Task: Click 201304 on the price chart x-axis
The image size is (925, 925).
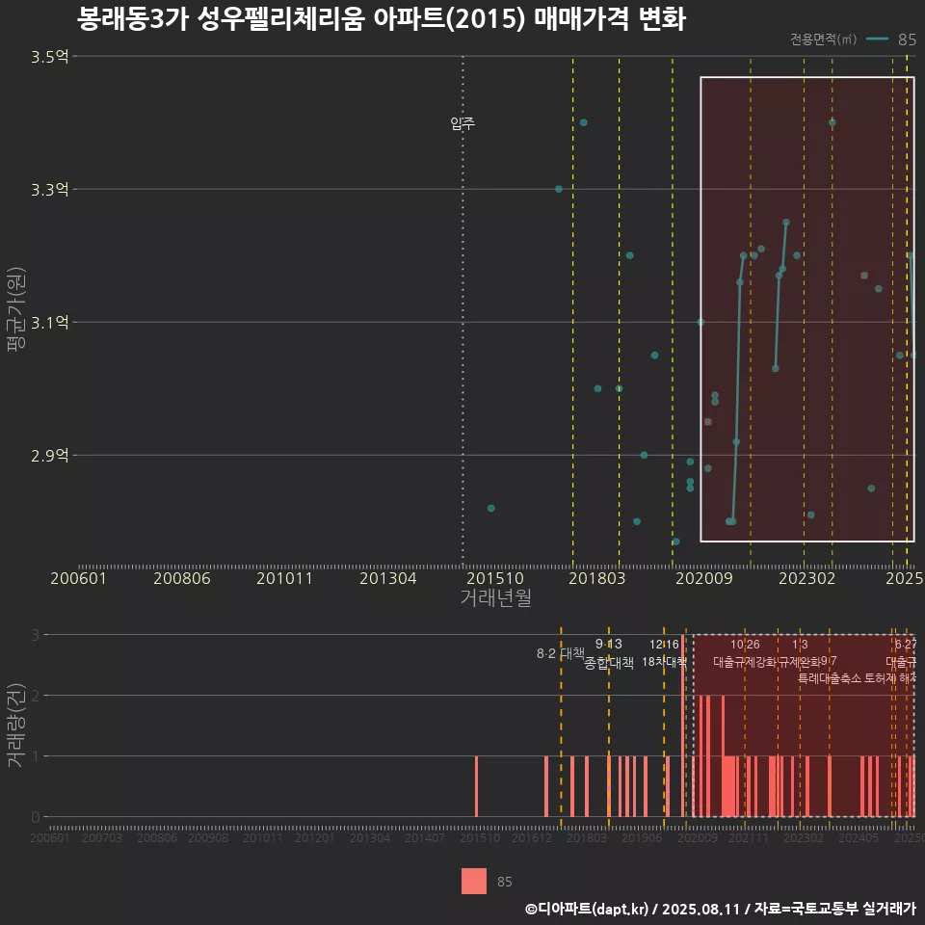Action: tap(387, 578)
